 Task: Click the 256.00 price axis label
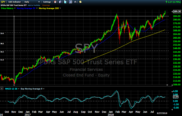pos(177,41)
